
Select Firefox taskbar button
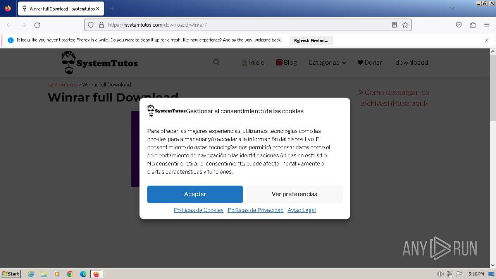point(96,274)
